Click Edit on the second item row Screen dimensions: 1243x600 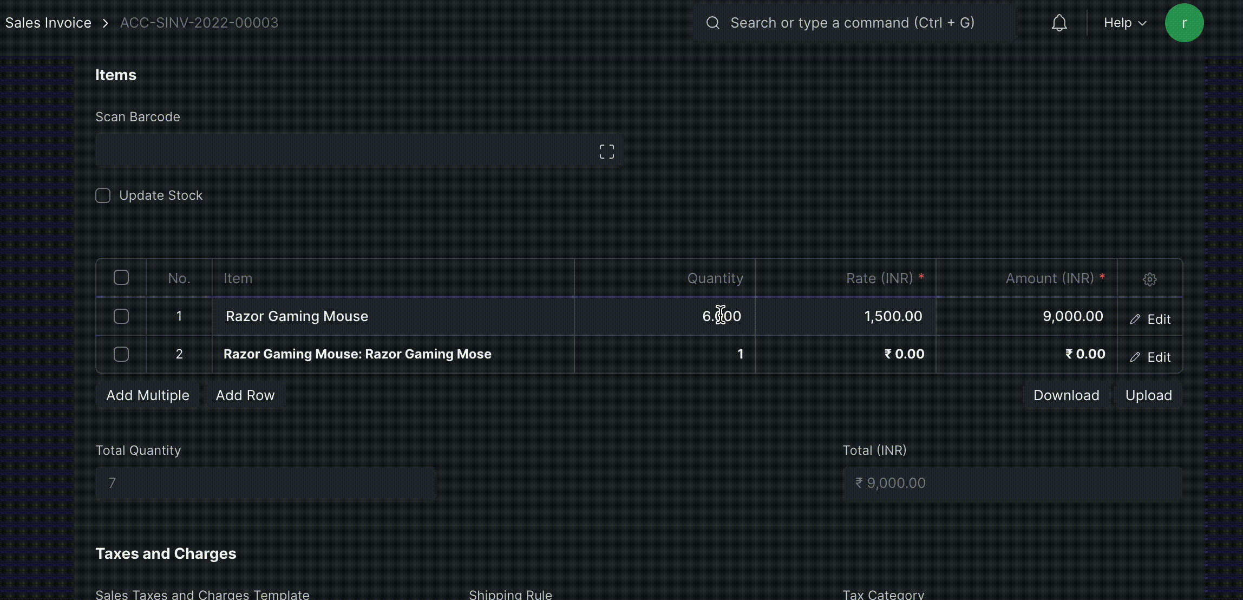(1159, 356)
